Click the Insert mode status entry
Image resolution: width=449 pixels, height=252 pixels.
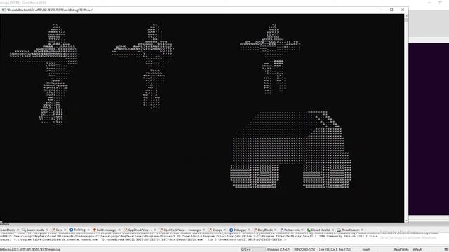tap(366, 249)
